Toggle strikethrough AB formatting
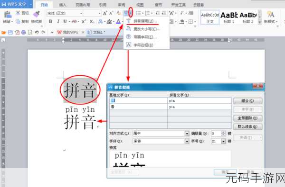This screenshot has height=187, width=285. pos(75,21)
